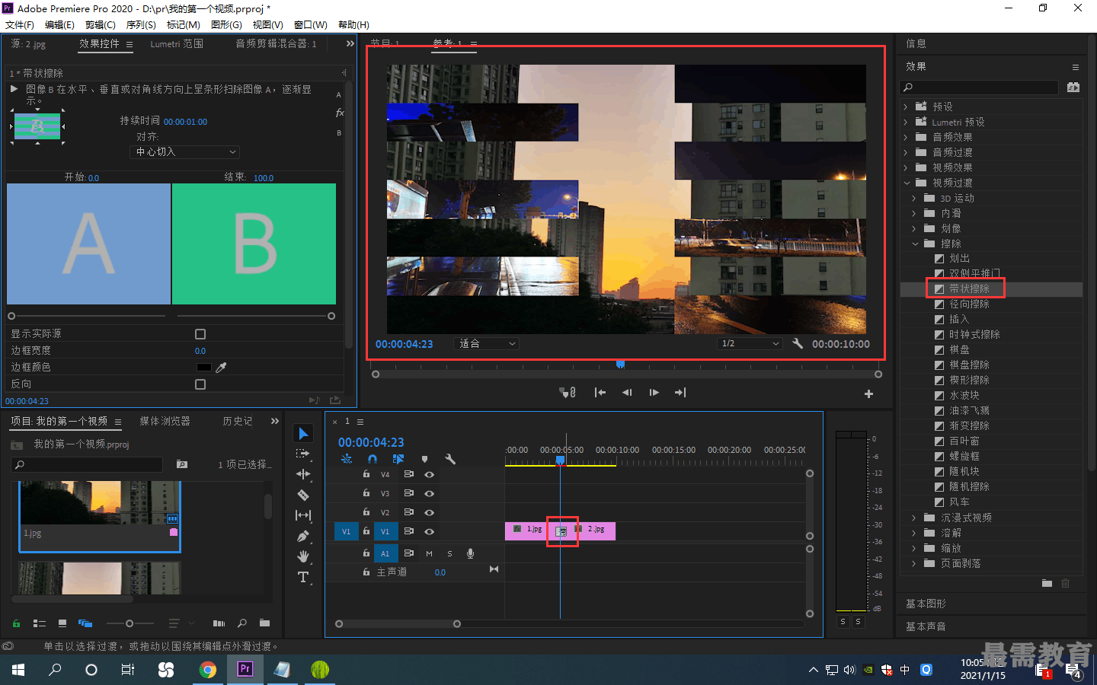This screenshot has height=685, width=1097.
Task: Toggle lock on V4 track
Action: click(x=366, y=473)
